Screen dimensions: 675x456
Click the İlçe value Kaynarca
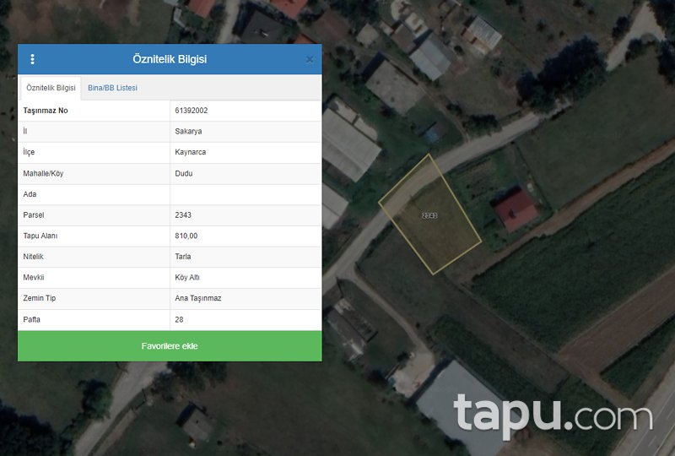click(191, 152)
